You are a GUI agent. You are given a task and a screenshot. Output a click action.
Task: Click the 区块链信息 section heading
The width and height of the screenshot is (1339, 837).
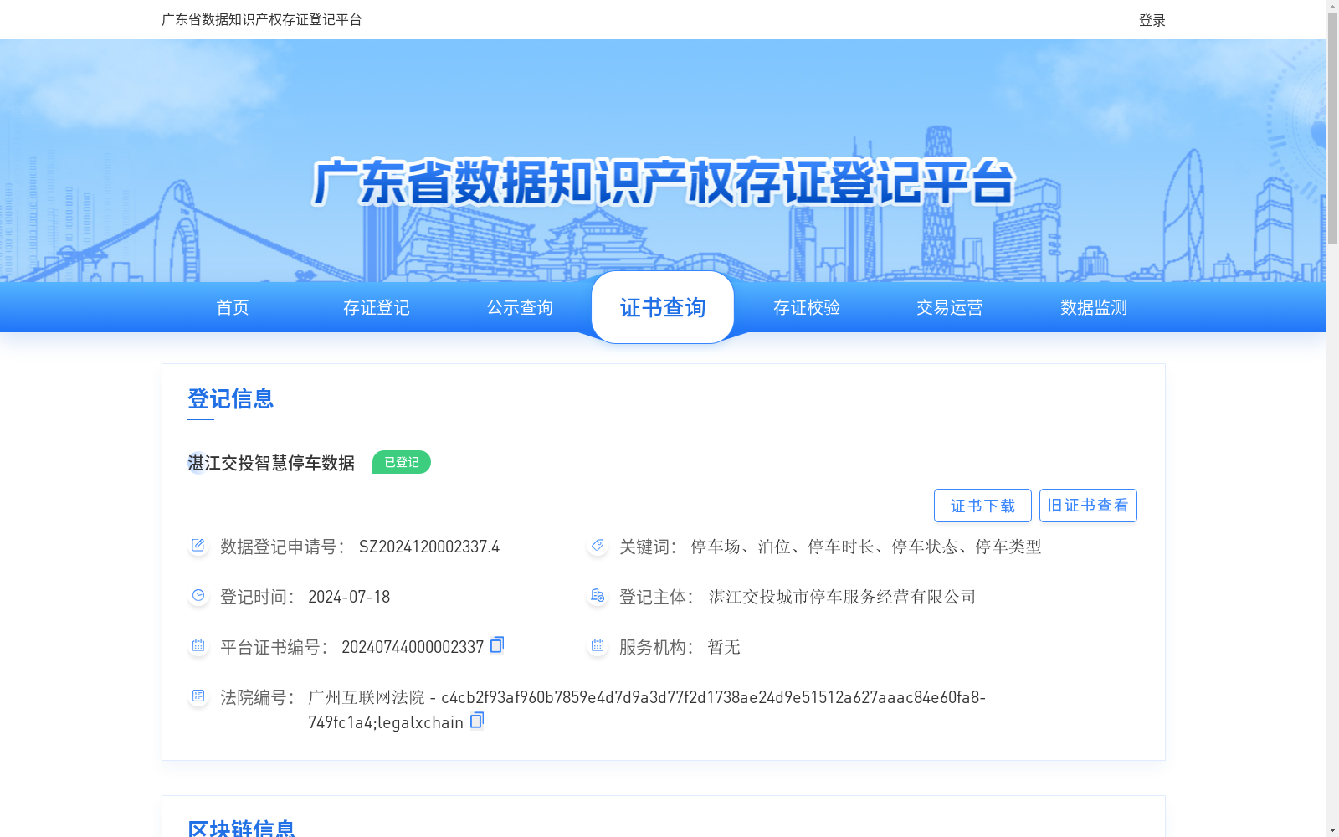coord(241,829)
